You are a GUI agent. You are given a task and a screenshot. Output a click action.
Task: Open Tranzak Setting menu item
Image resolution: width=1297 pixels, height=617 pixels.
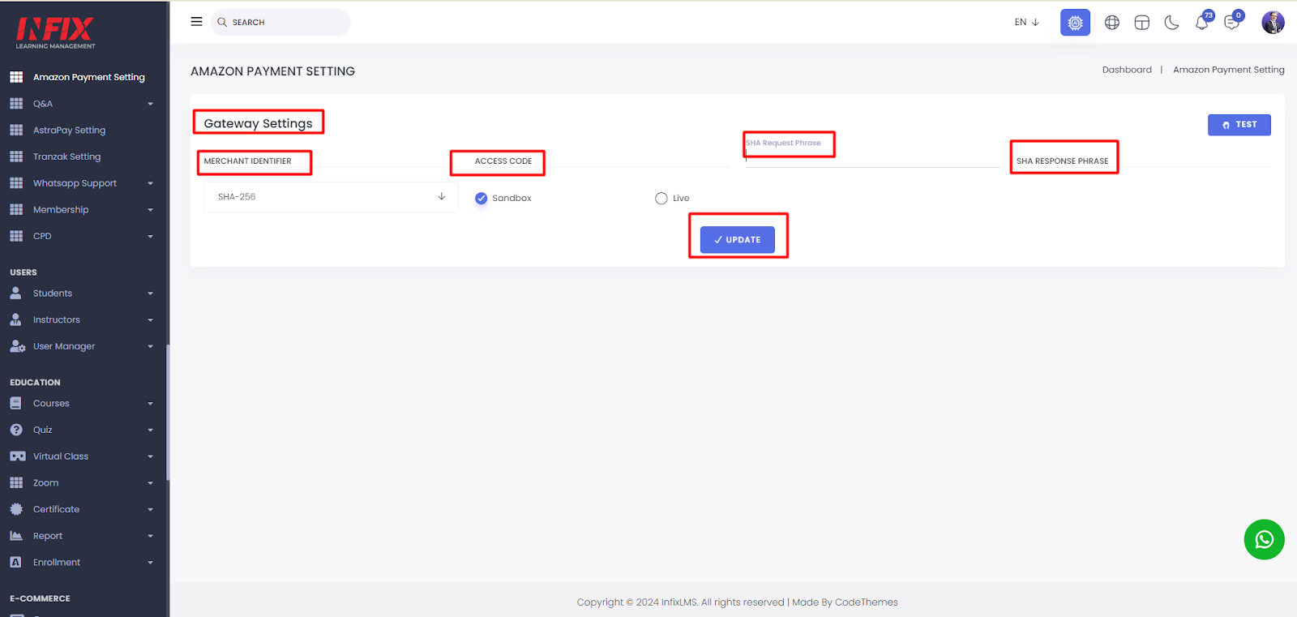click(66, 156)
